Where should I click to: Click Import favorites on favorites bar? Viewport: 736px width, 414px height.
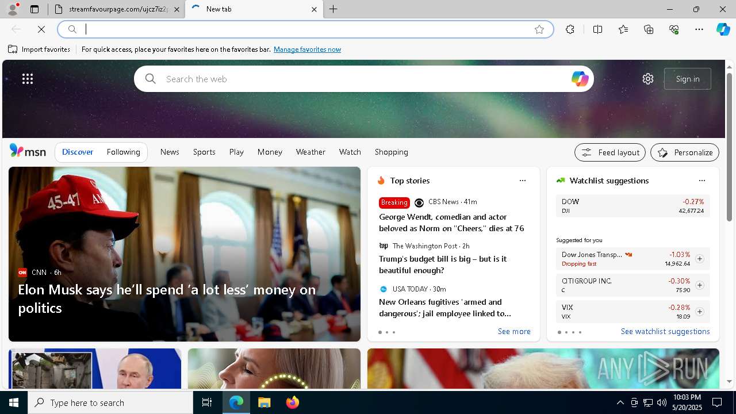(x=40, y=49)
